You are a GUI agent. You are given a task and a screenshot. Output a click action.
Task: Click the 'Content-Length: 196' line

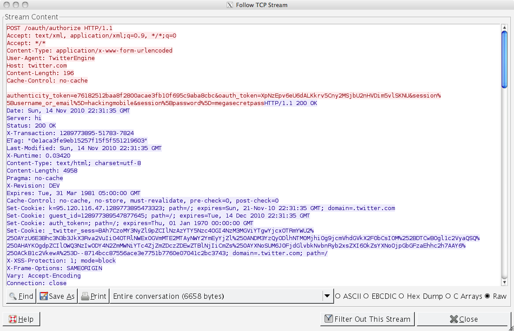tap(40, 73)
